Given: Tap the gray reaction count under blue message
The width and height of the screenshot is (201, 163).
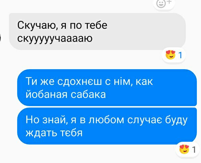Looking at the screenshot, I should pyautogui.click(x=194, y=150).
